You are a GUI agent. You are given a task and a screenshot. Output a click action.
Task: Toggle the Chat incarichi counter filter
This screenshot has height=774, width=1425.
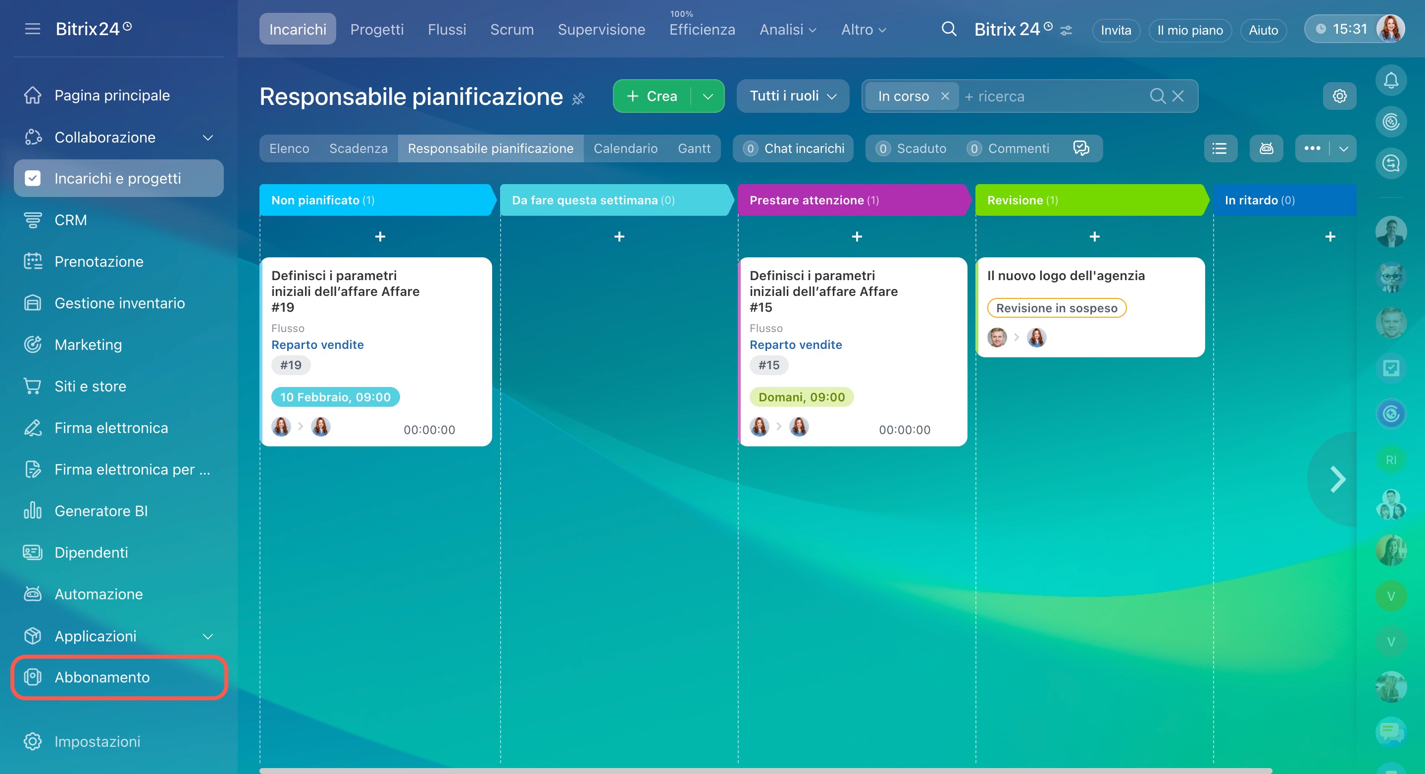pos(793,148)
